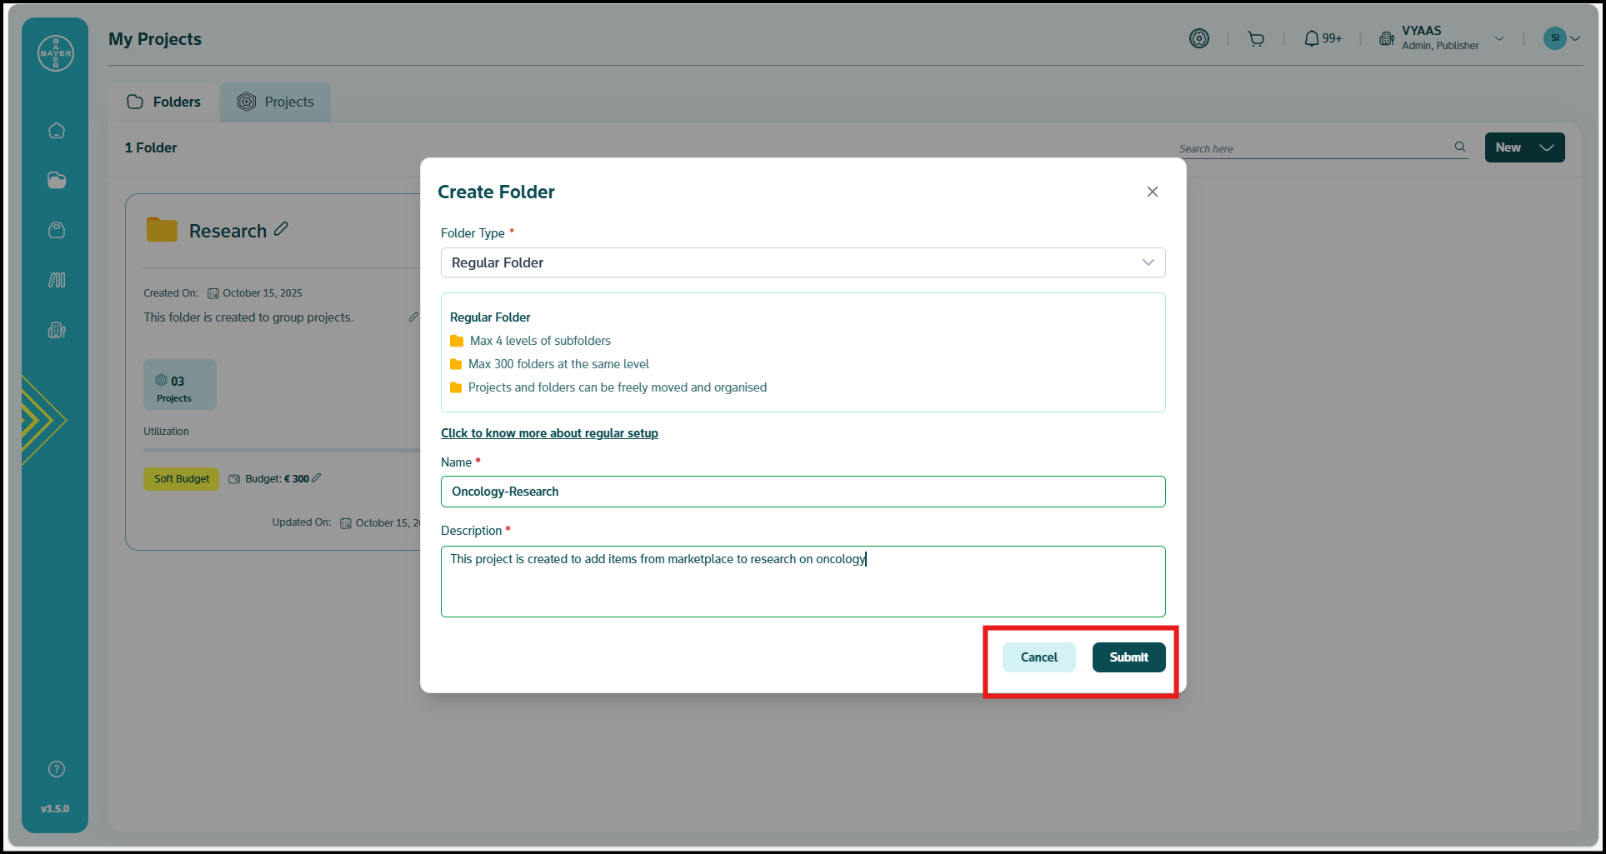Click the Cancel button
This screenshot has height=854, width=1606.
tap(1038, 657)
